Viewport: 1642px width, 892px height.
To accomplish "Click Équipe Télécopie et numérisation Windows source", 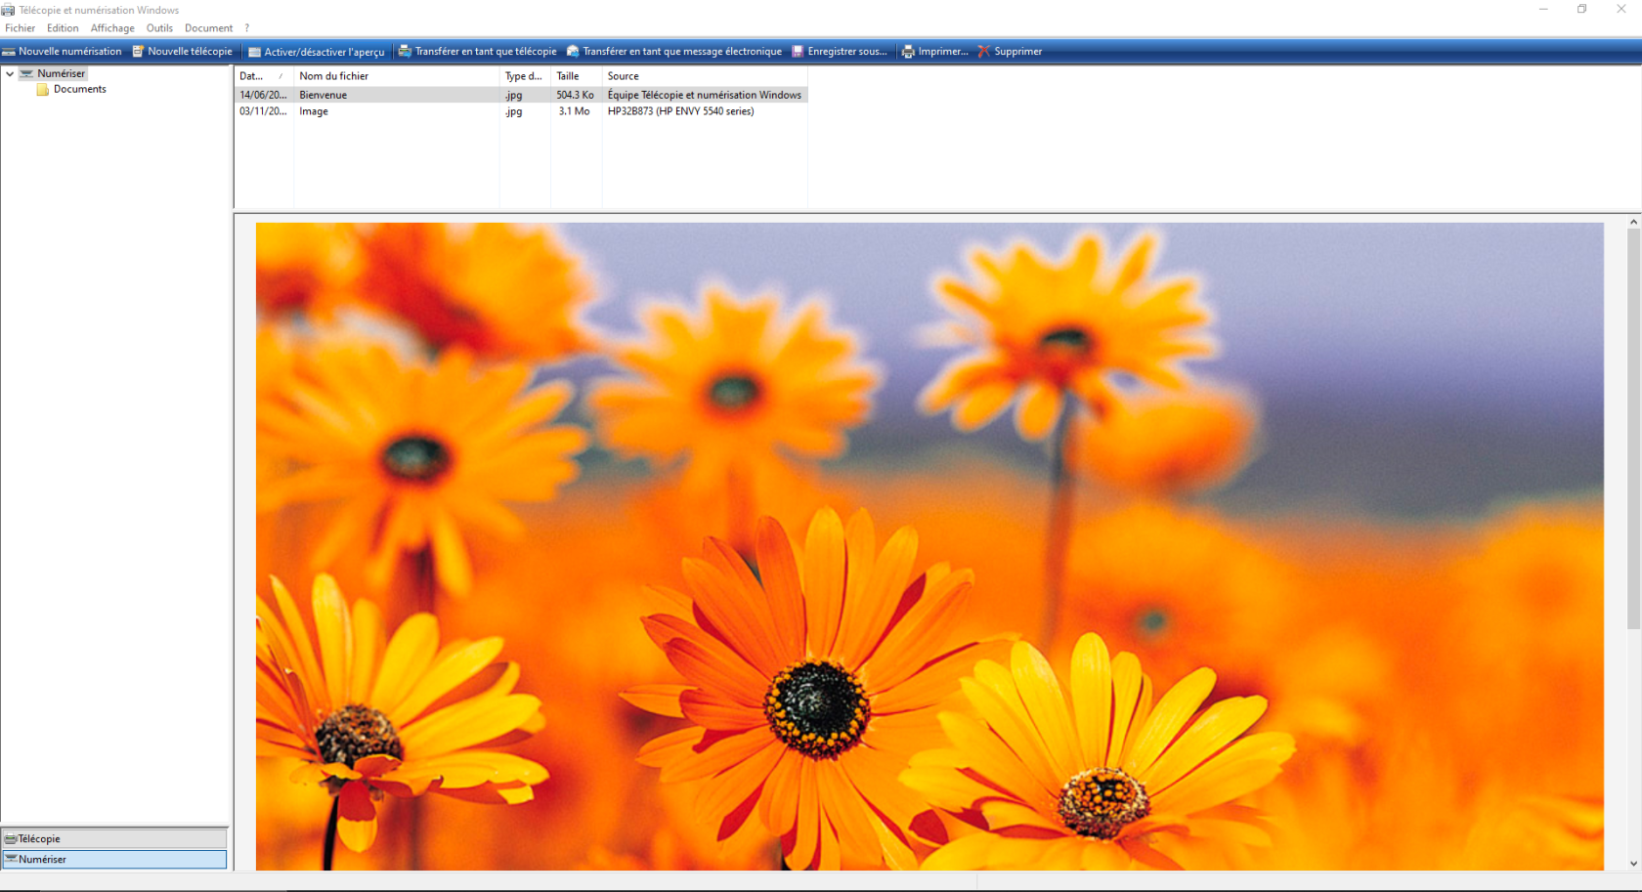I will [x=704, y=95].
